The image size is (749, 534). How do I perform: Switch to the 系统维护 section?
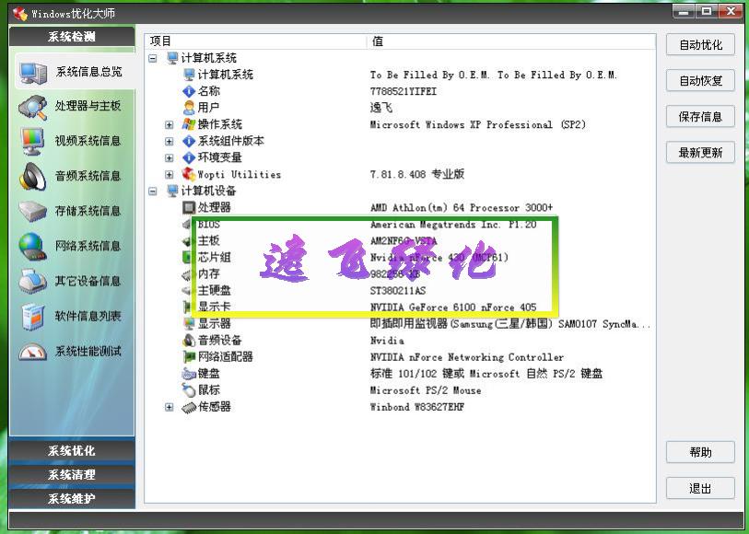[x=72, y=499]
